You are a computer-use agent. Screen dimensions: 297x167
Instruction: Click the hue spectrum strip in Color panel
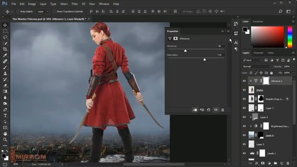point(290,37)
